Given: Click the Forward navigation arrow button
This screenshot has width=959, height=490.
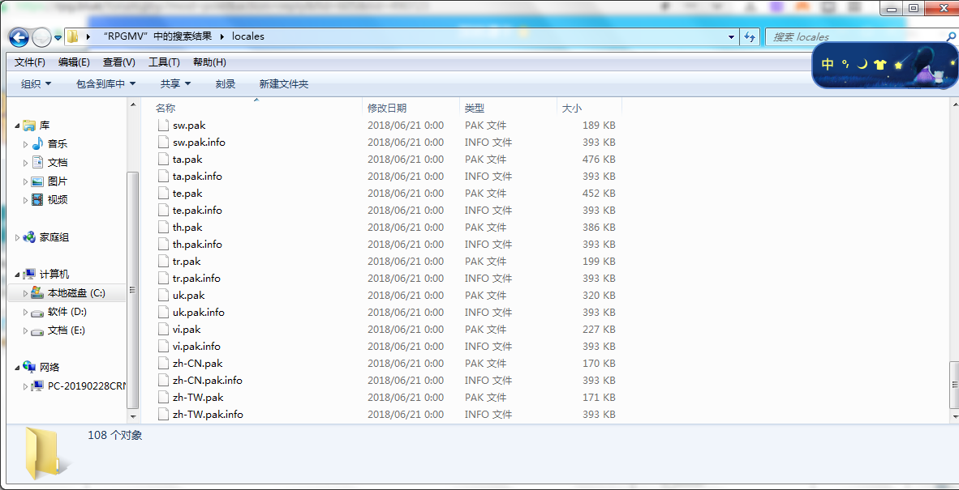Looking at the screenshot, I should (x=41, y=38).
